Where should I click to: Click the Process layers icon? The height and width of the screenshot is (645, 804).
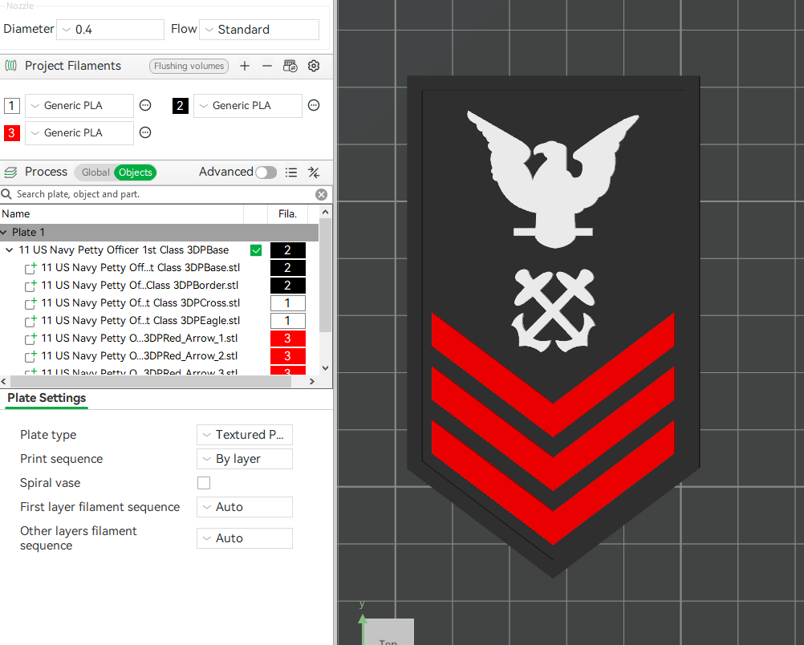(11, 172)
